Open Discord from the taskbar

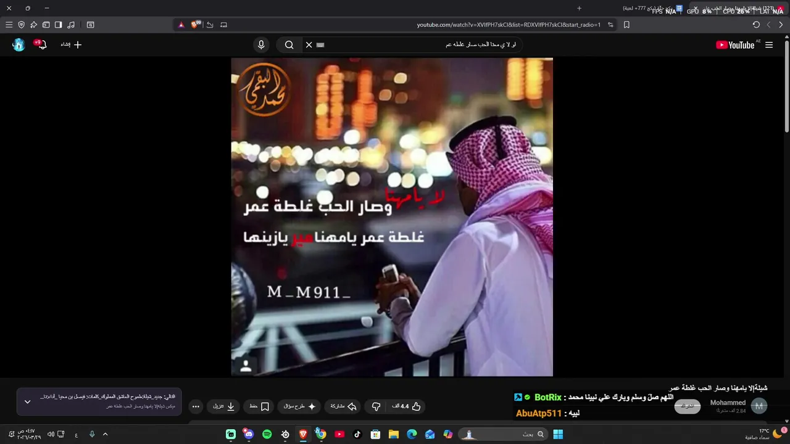click(x=249, y=434)
